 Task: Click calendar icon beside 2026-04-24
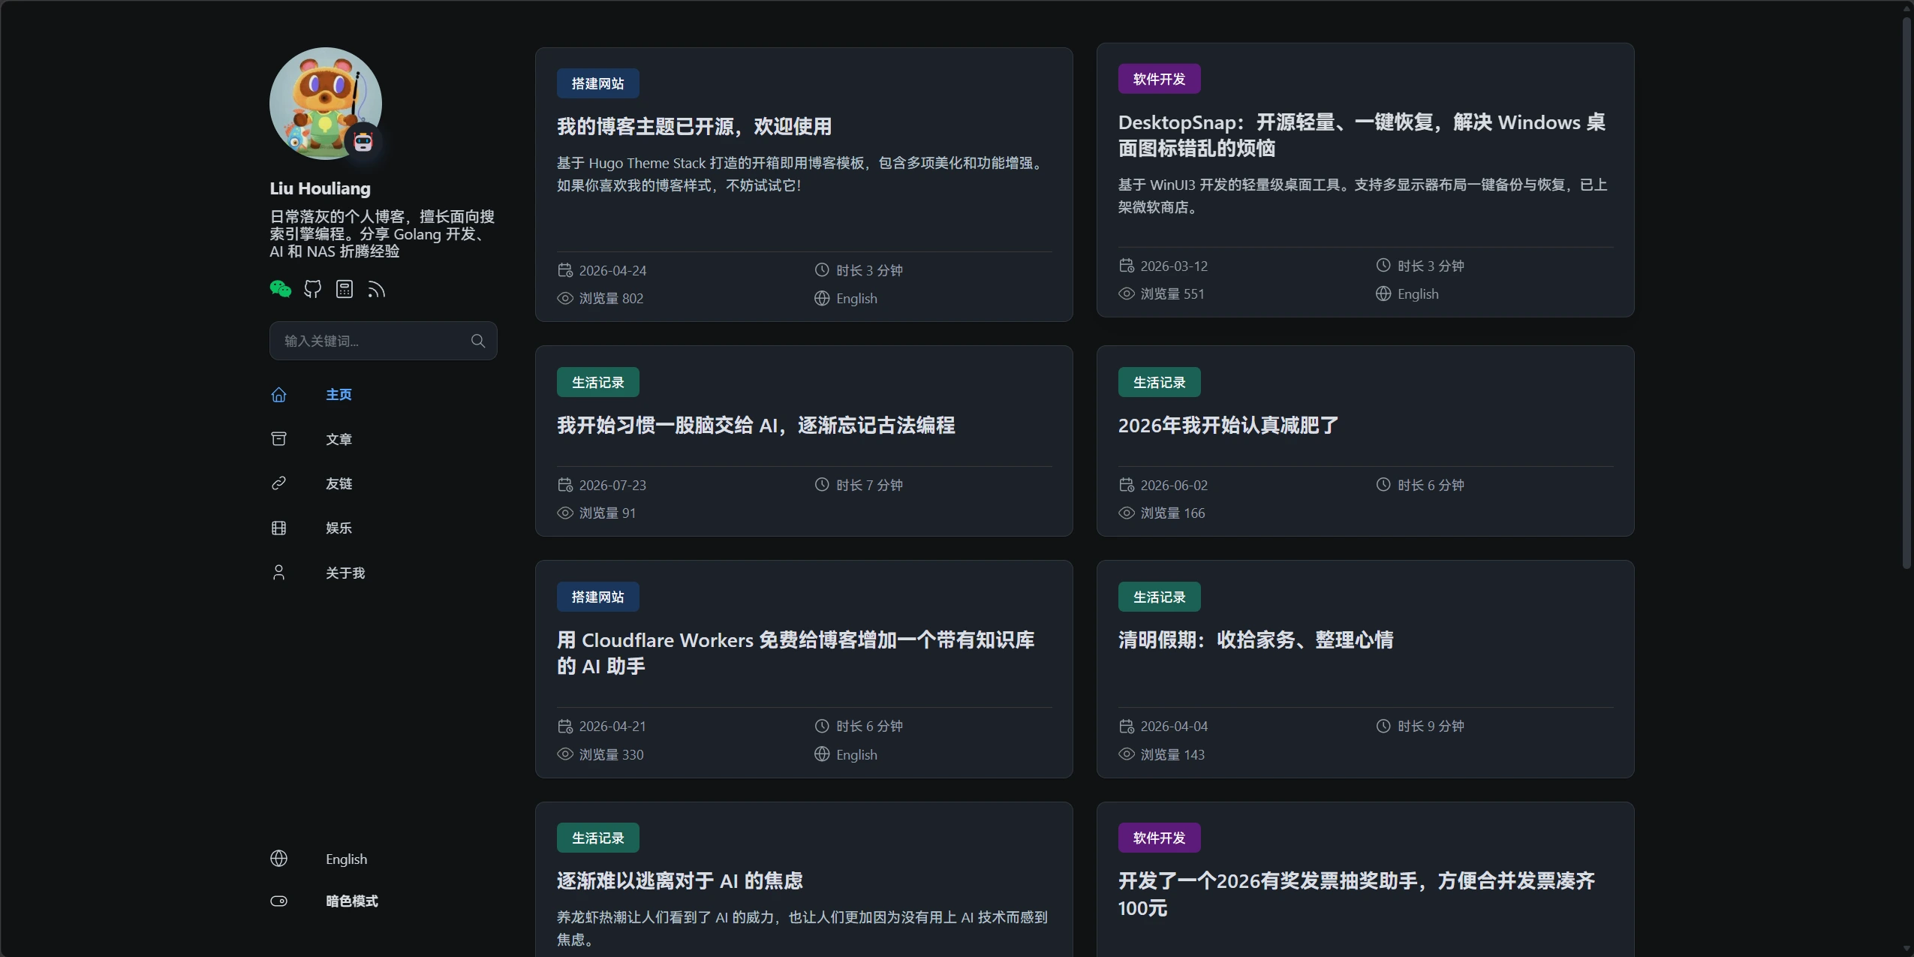point(565,270)
